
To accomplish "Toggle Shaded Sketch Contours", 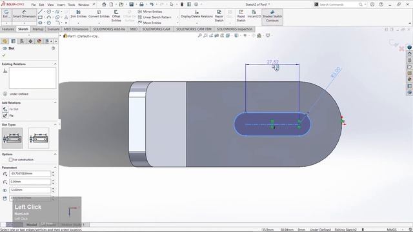I will [272, 16].
